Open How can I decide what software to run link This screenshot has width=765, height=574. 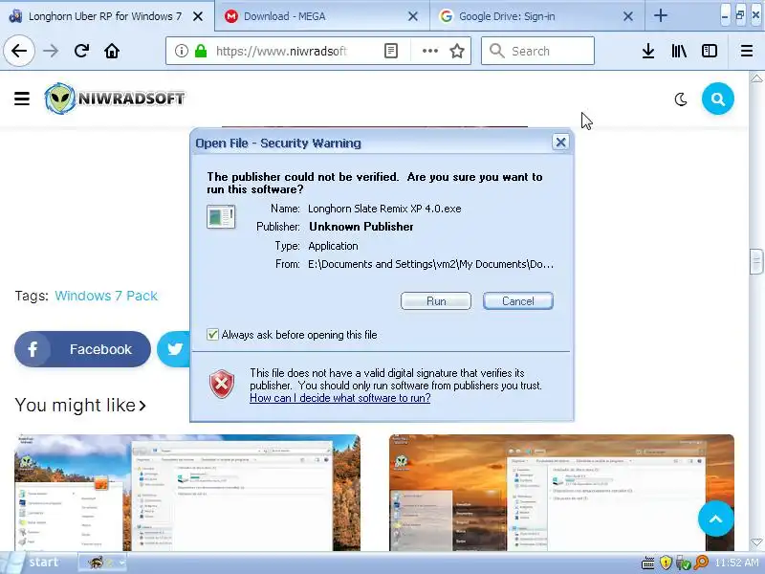coord(340,398)
